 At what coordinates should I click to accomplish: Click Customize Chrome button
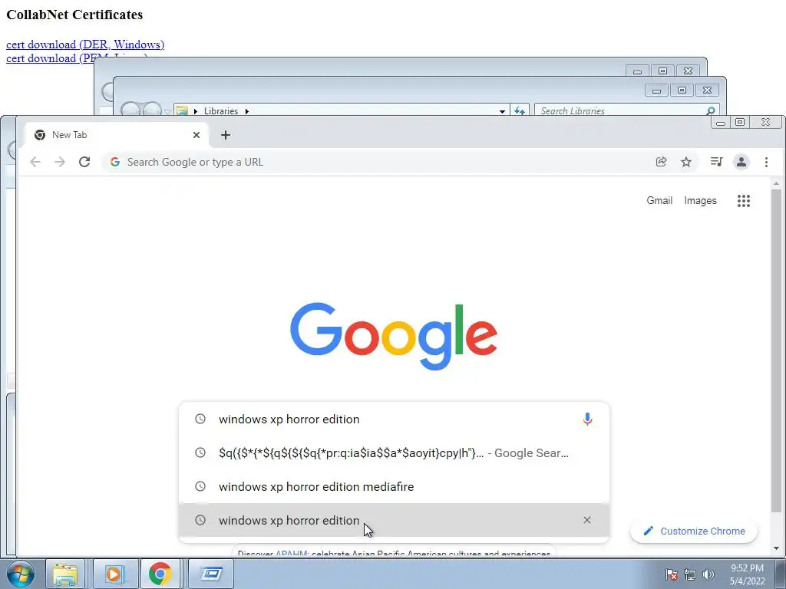(x=694, y=531)
